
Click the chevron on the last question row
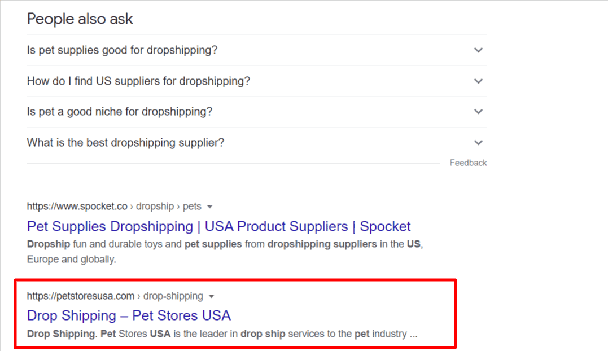tap(478, 142)
